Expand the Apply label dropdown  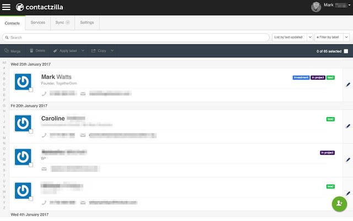pos(82,51)
